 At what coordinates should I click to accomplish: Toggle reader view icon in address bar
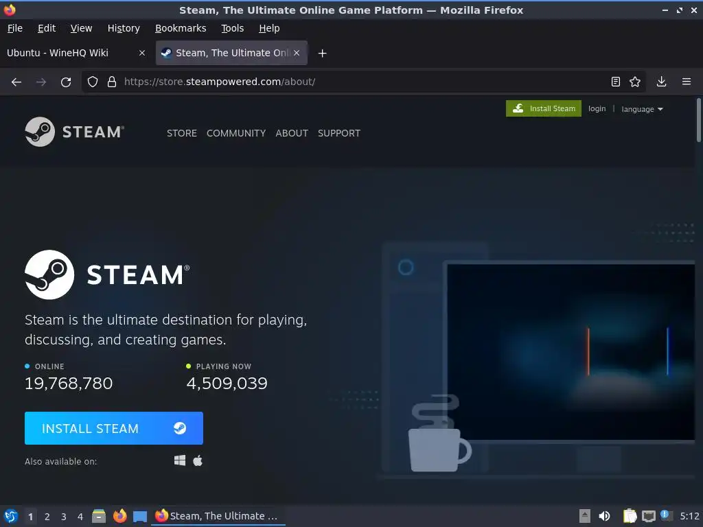coord(616,82)
